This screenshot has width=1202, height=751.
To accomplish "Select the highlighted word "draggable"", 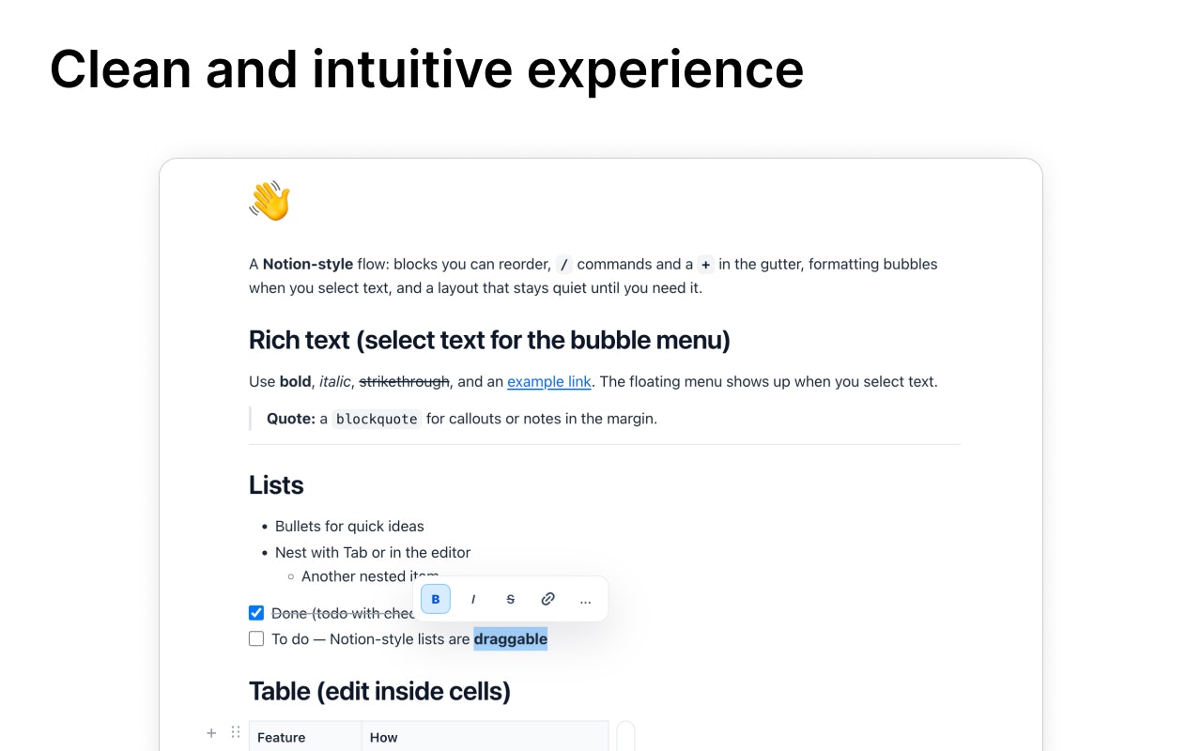I will tap(510, 638).
